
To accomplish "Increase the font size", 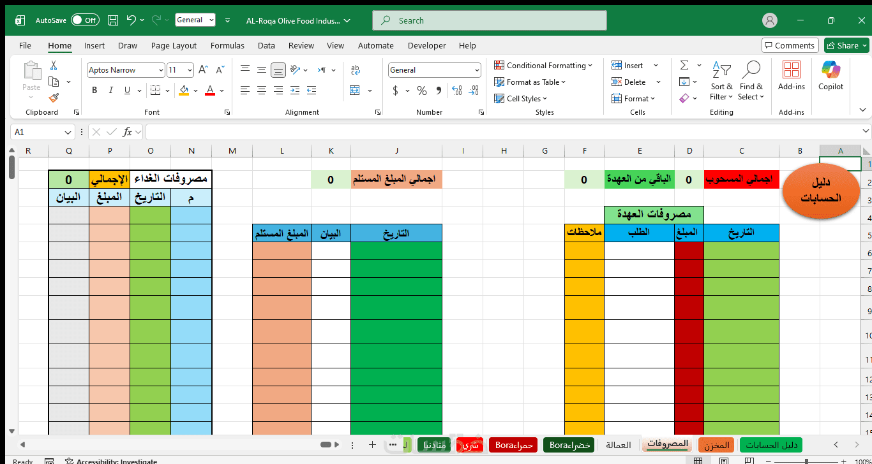I will [x=204, y=70].
